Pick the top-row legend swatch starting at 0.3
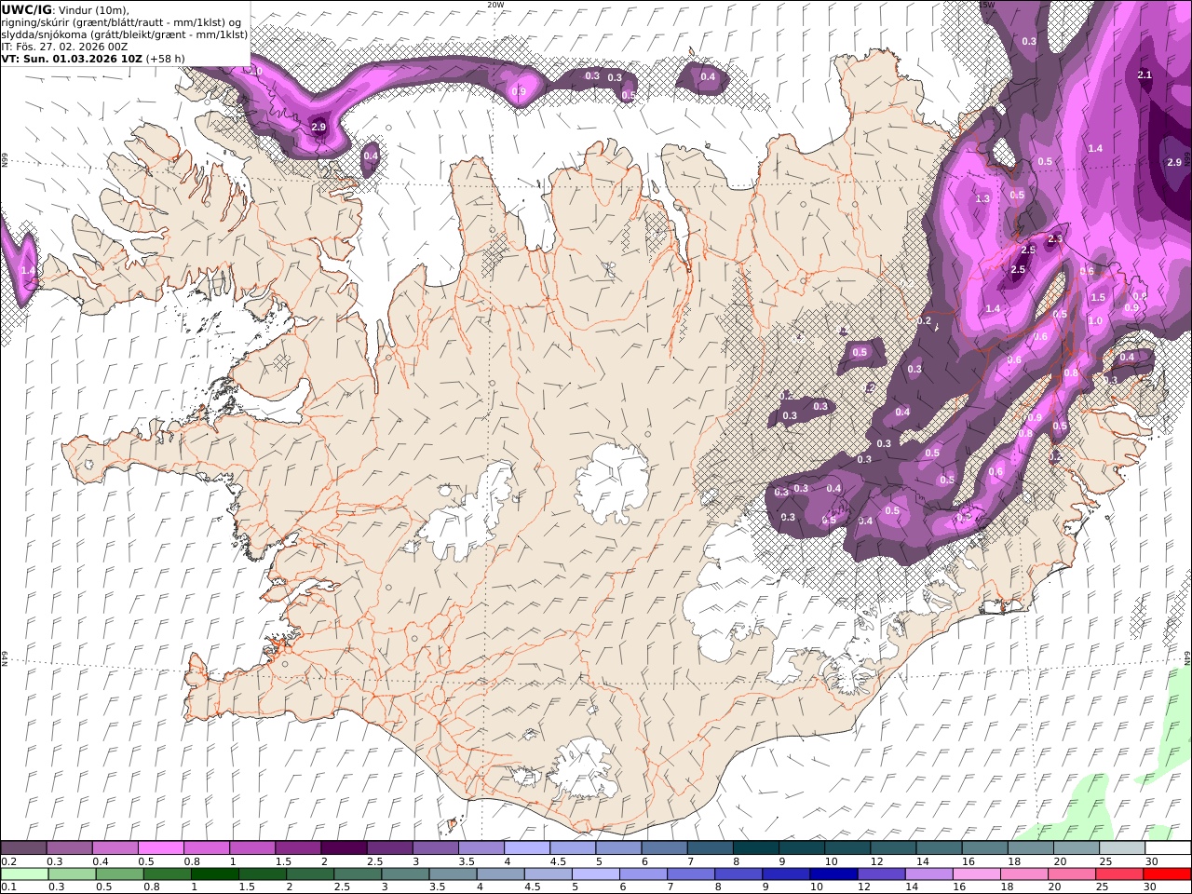Screen dimensions: 1192x894 (69, 848)
